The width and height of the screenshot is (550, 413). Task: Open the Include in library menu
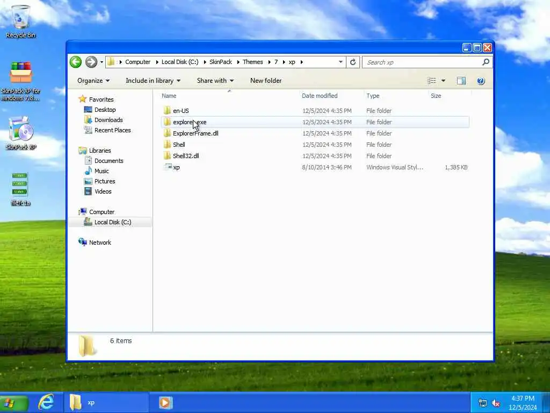153,81
